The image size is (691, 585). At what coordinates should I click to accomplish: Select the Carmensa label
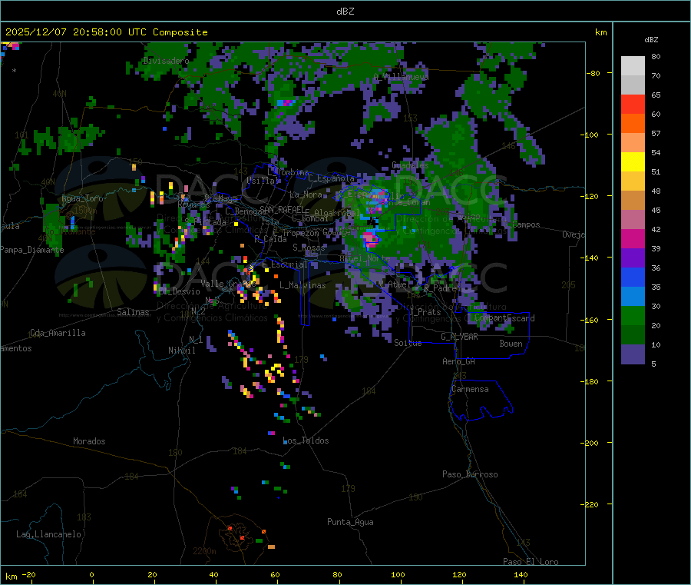click(470, 390)
